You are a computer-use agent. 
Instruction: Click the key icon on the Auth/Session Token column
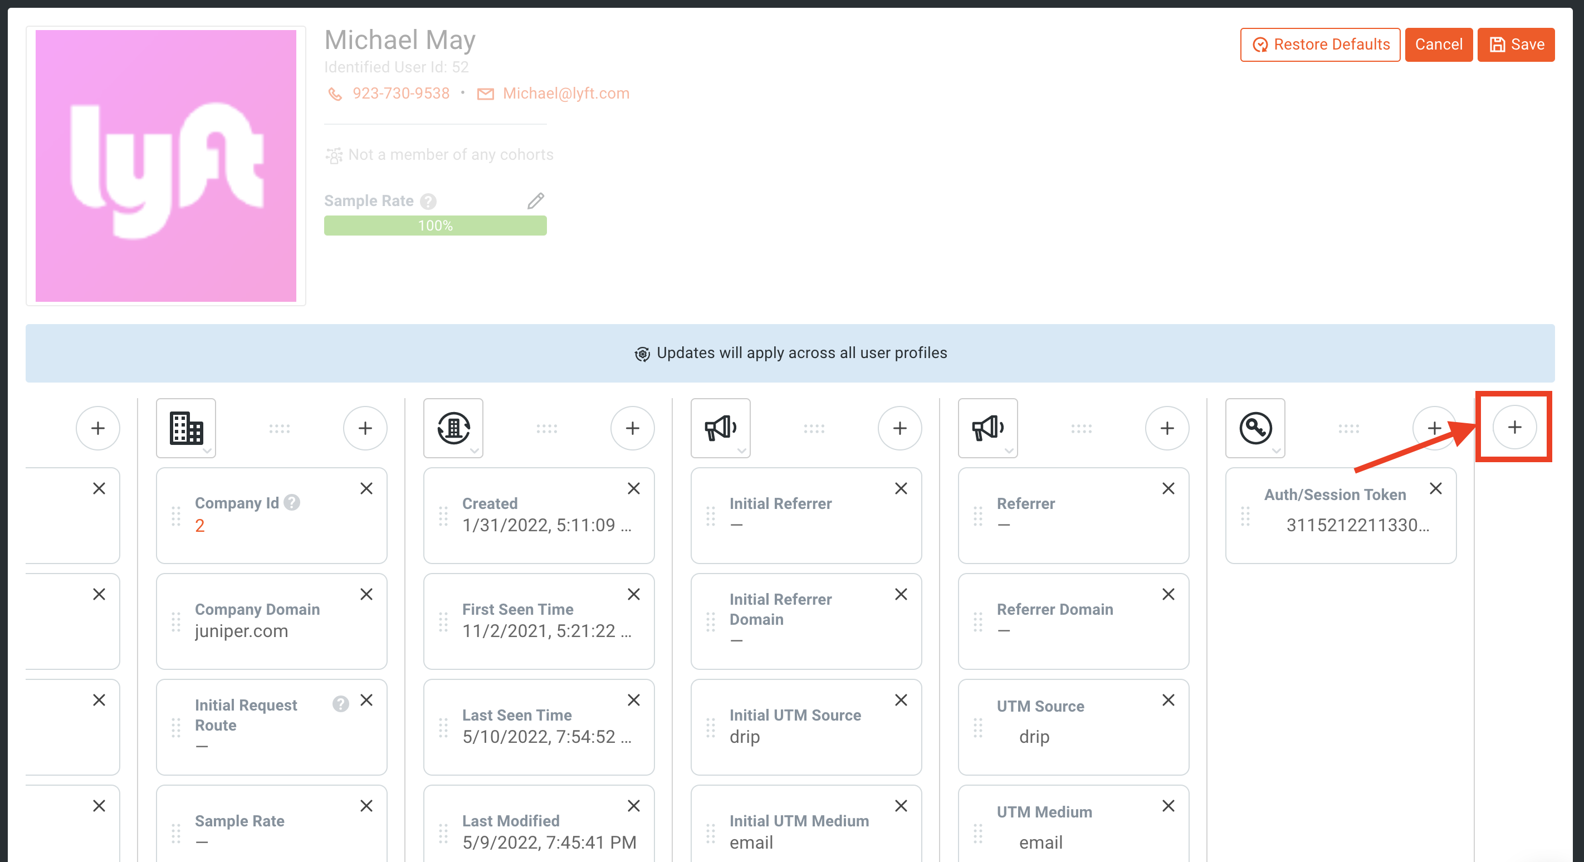click(1254, 428)
